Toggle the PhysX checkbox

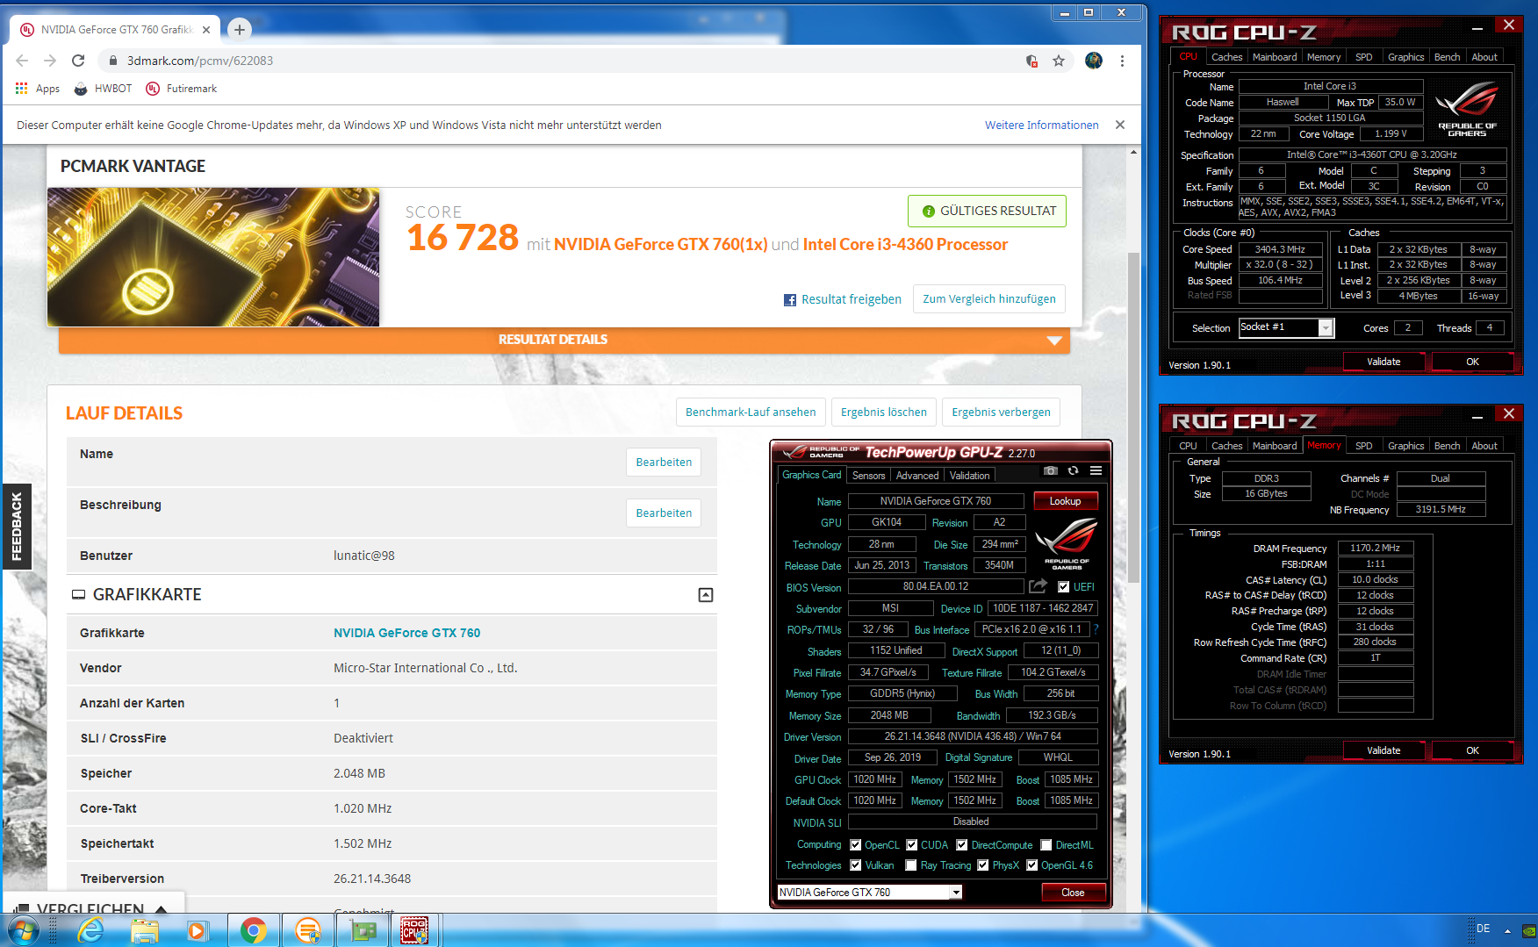[983, 865]
